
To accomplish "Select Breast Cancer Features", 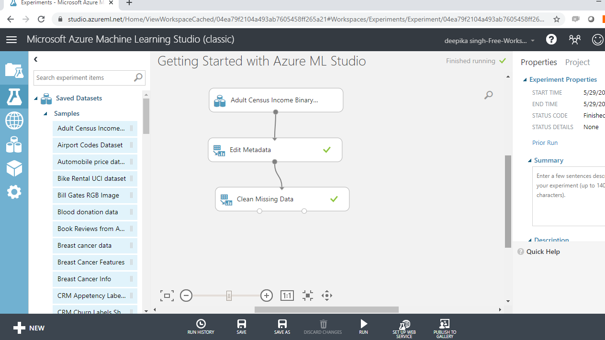I will click(95, 262).
